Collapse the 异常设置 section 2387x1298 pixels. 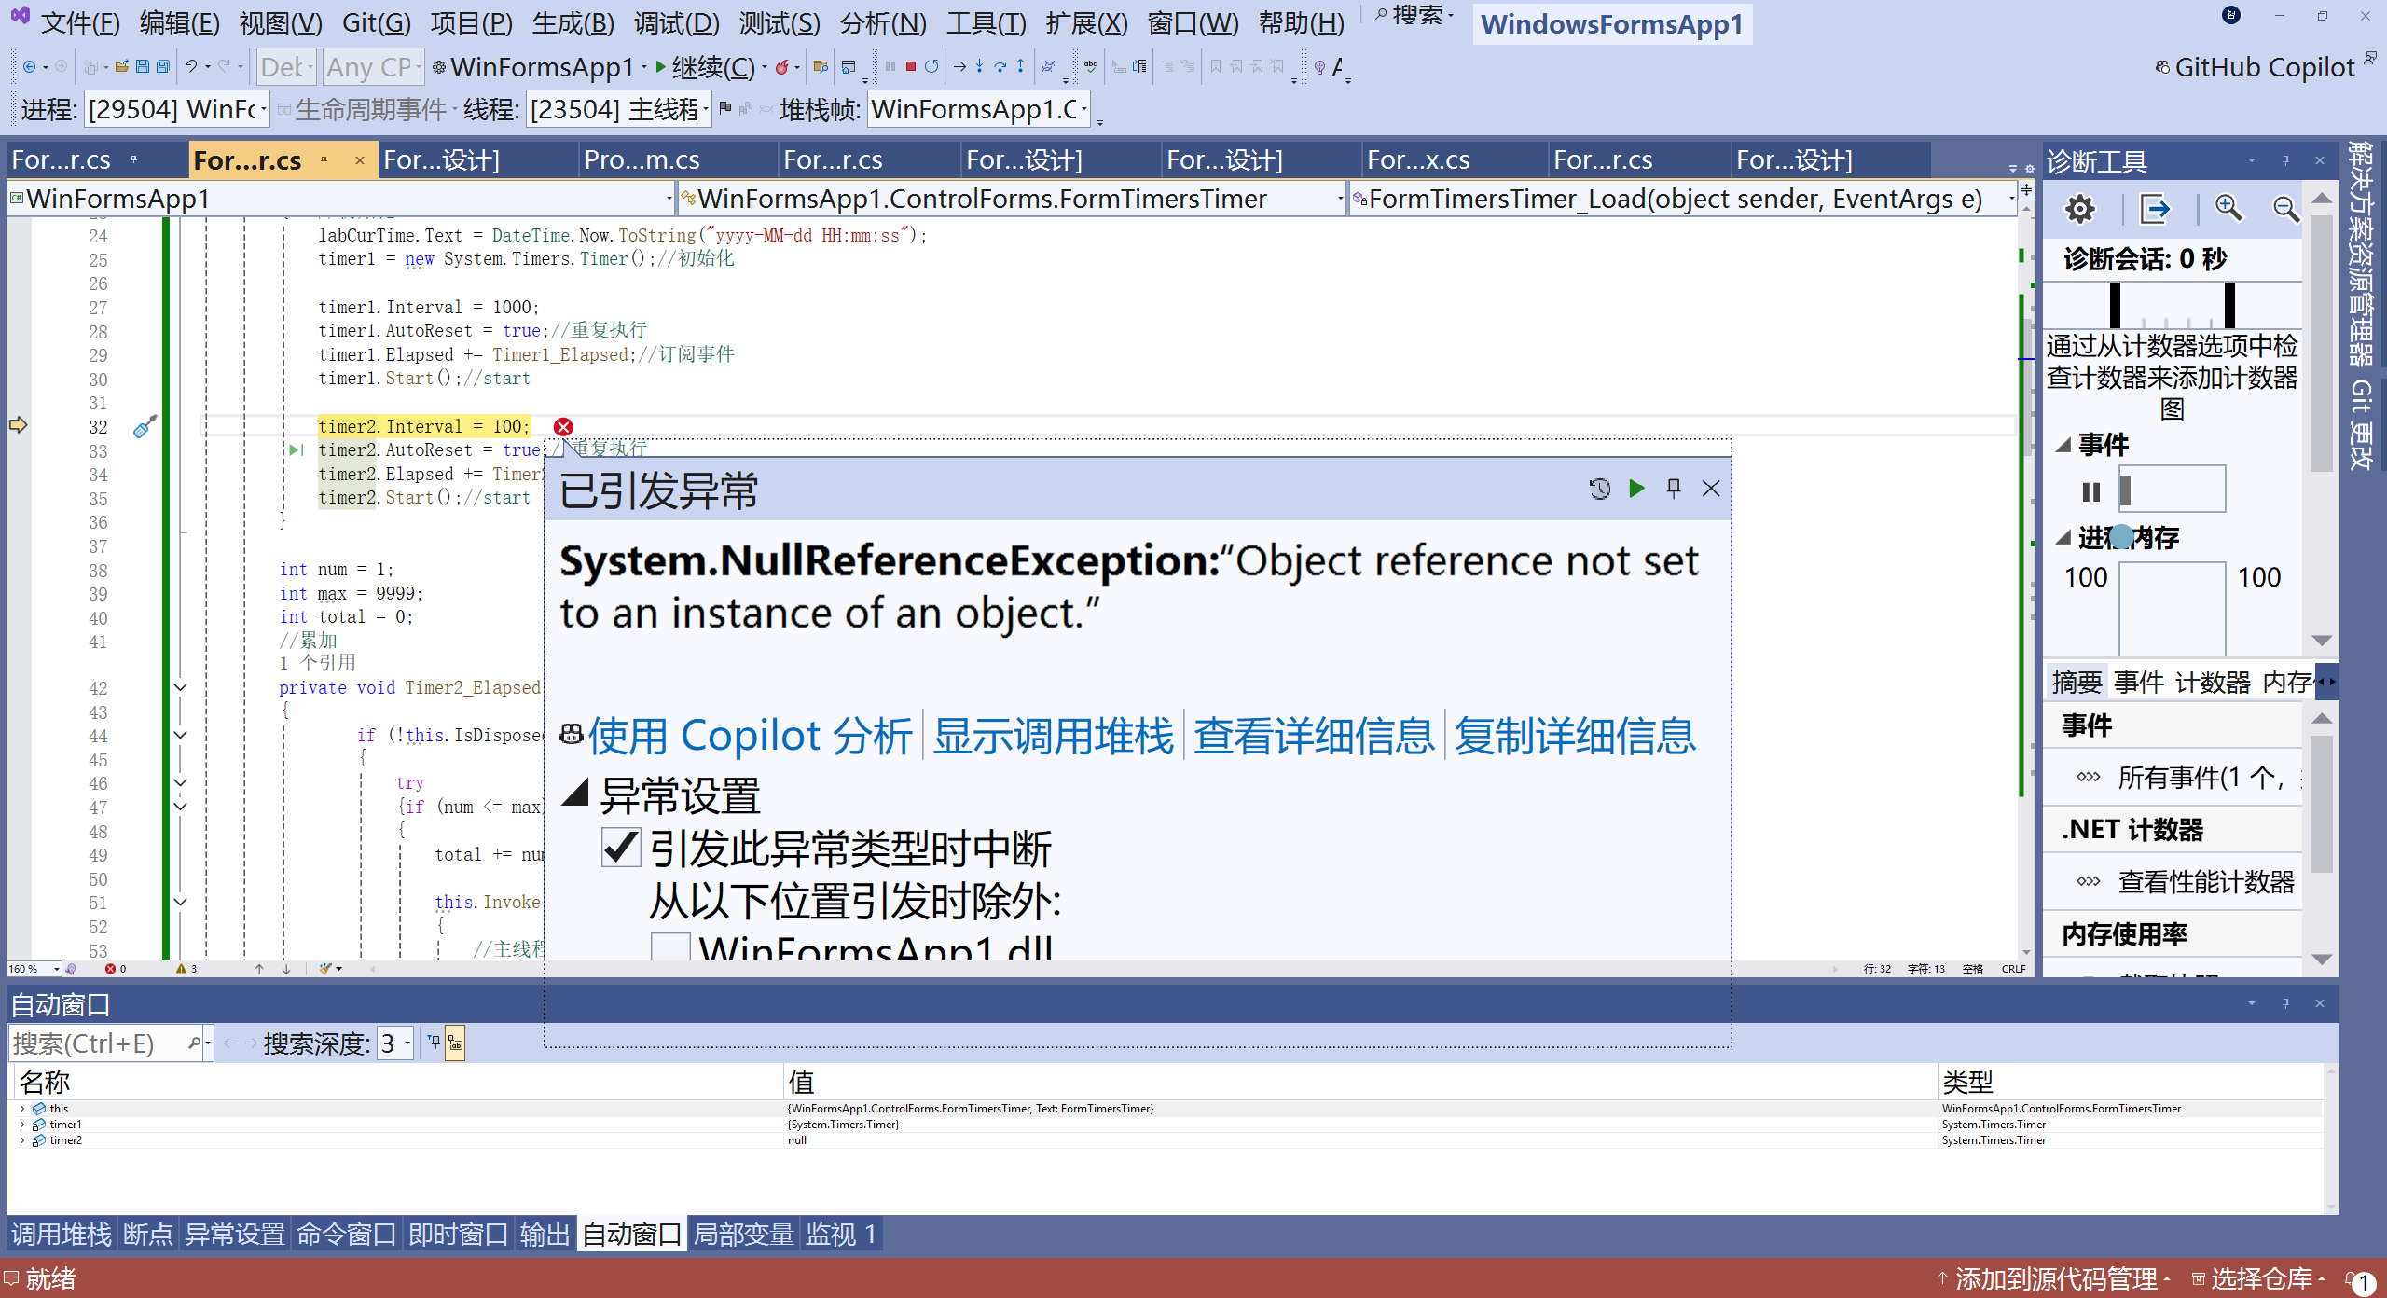tap(576, 794)
